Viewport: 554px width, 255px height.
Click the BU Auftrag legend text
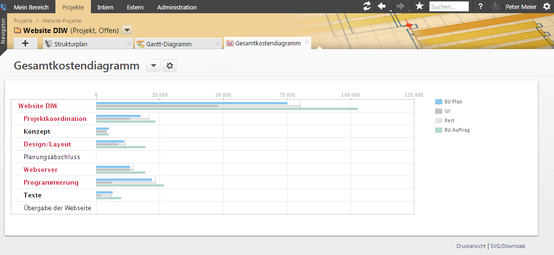coord(457,130)
